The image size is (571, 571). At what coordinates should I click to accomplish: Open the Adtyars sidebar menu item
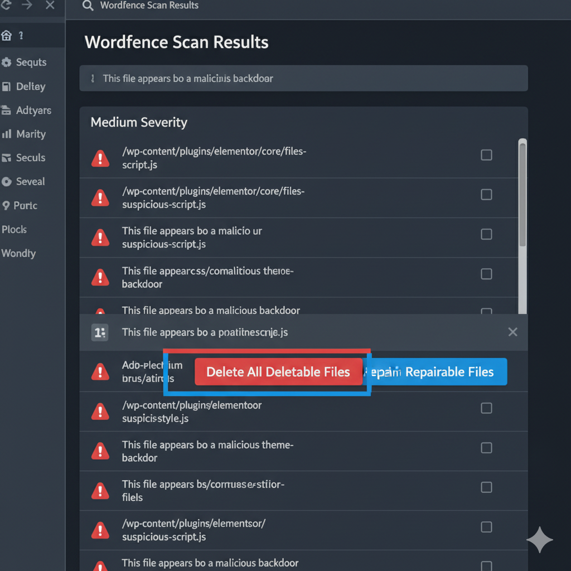click(33, 110)
